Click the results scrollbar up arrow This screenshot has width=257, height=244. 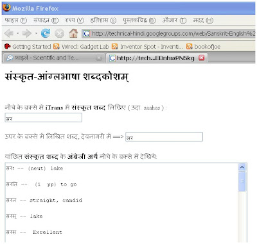coord(242,167)
